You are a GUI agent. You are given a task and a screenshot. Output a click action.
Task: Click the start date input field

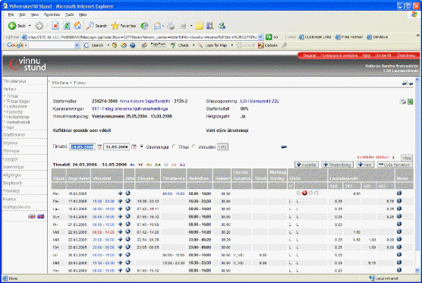[x=83, y=147]
